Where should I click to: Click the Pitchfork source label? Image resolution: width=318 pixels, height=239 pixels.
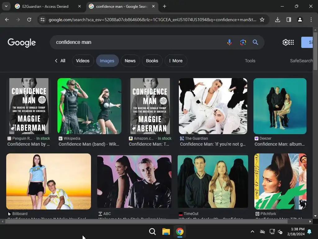(x=268, y=214)
